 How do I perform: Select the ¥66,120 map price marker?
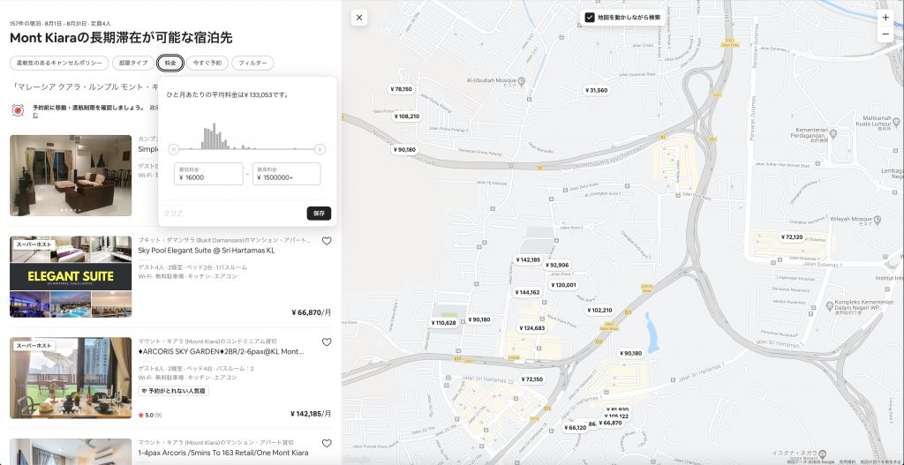coord(575,428)
